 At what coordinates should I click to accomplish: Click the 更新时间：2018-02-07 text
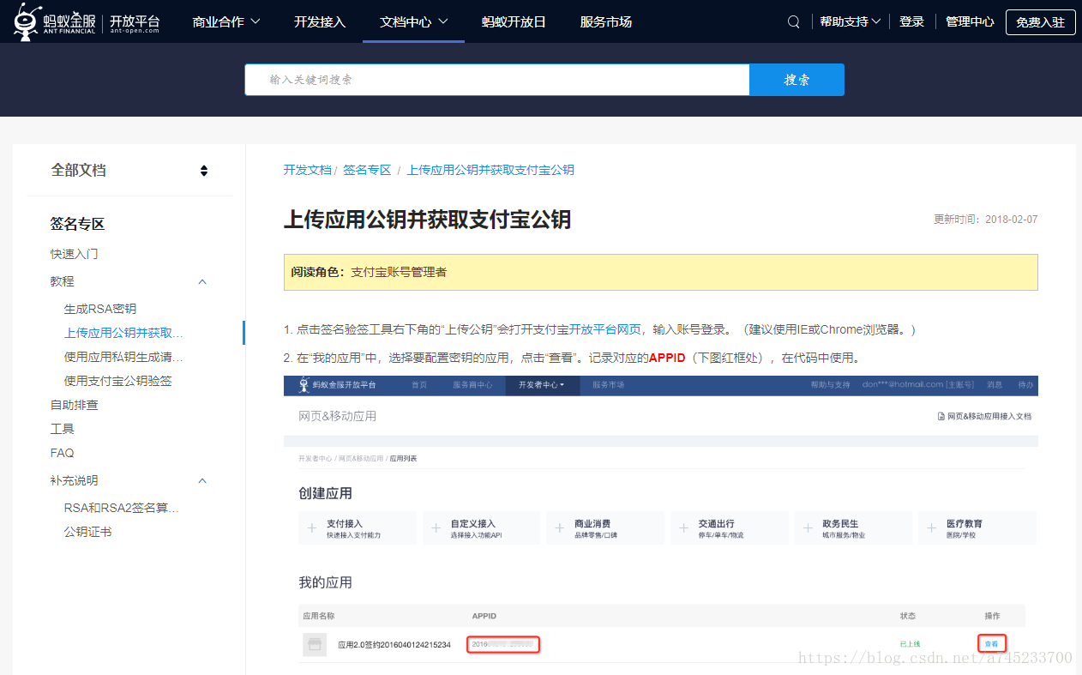(x=986, y=220)
